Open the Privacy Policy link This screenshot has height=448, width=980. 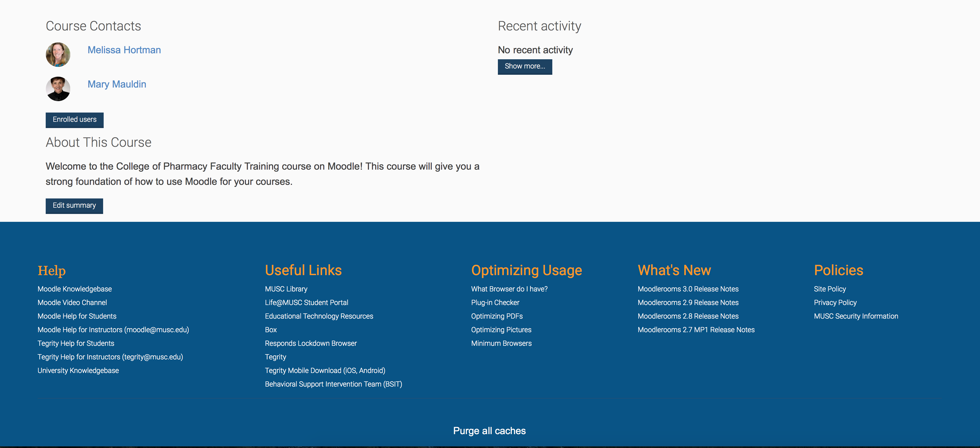835,303
